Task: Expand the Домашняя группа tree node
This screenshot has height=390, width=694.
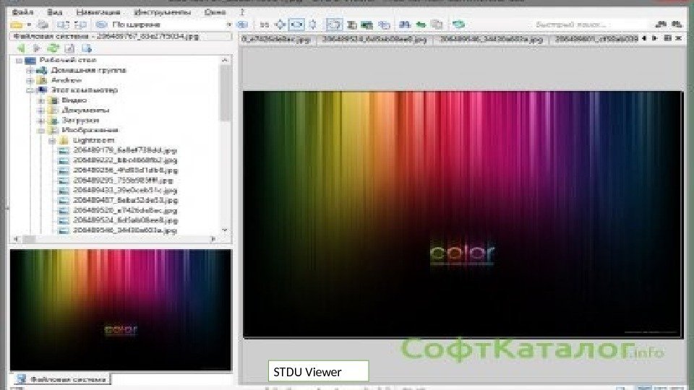Action: (30, 70)
